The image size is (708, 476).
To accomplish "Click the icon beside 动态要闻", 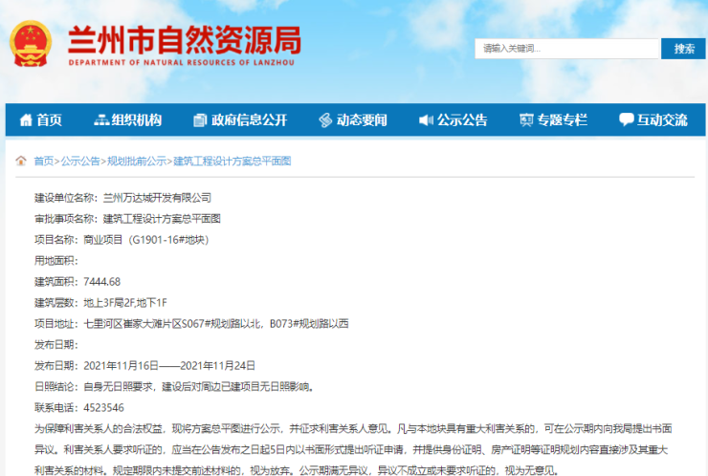I will (325, 120).
